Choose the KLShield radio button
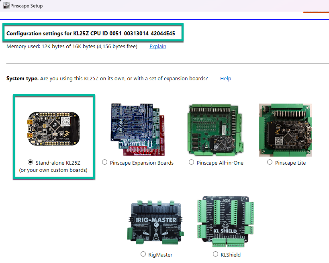The image size is (329, 263). click(x=216, y=254)
